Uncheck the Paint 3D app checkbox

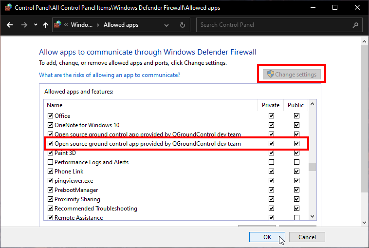[x=50, y=153]
